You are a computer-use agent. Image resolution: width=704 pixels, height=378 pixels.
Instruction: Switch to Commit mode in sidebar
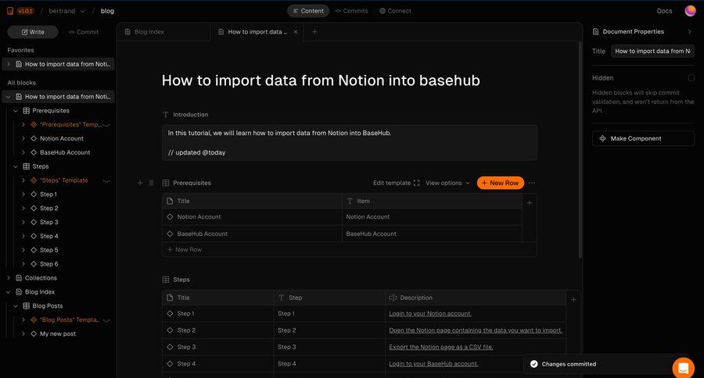tap(84, 32)
